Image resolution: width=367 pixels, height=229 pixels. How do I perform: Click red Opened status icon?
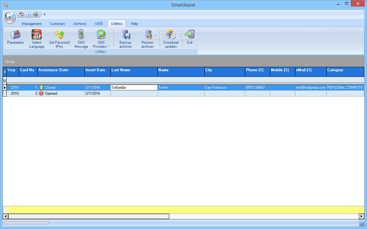click(41, 93)
